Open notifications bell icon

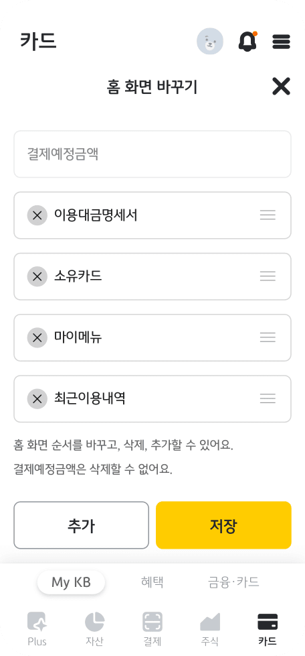(x=247, y=42)
